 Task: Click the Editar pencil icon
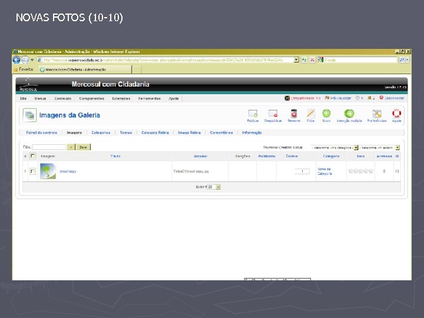coord(310,114)
